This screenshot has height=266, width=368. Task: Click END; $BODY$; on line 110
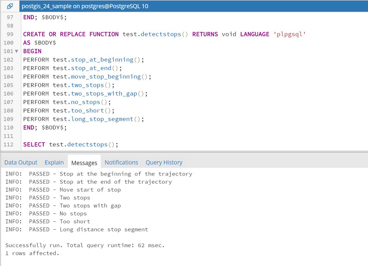pyautogui.click(x=45, y=128)
